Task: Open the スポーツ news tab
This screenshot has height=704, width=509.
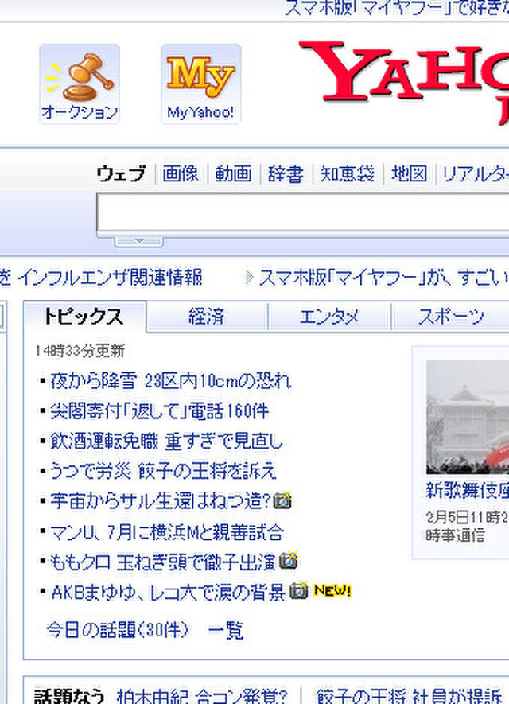Action: [451, 317]
